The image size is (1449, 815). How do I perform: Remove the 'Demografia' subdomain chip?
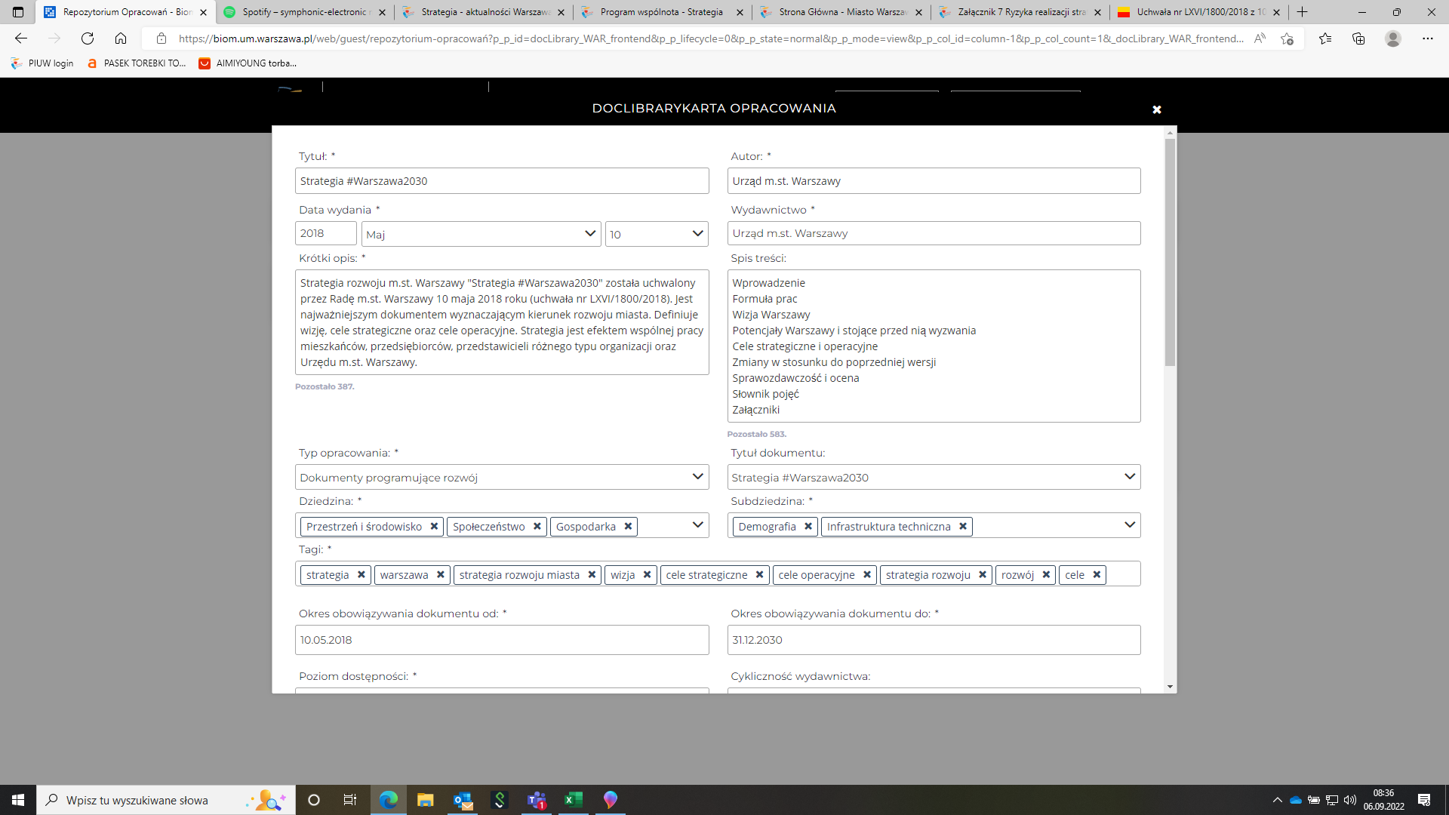click(x=808, y=527)
